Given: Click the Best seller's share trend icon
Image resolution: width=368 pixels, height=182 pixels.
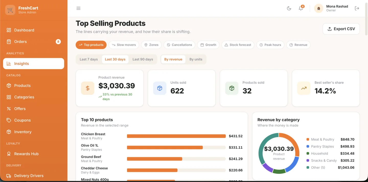Looking at the screenshot, I should point(304,88).
